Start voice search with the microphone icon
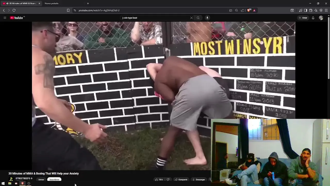The image size is (330, 186). click(207, 18)
